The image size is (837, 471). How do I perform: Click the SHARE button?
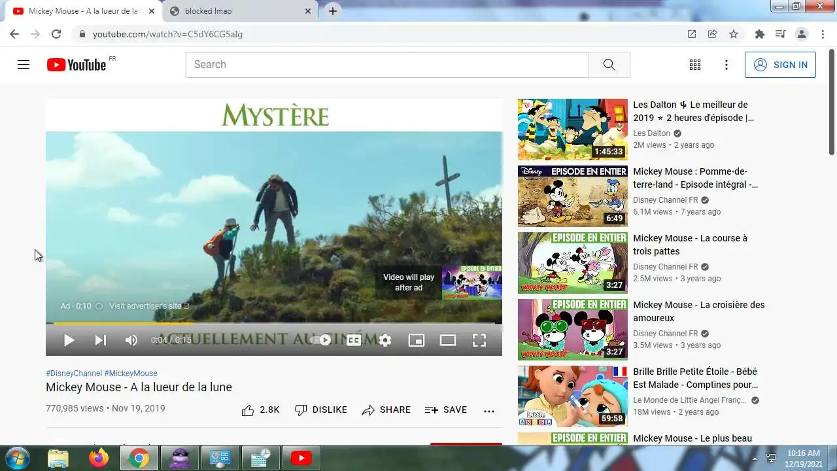[x=386, y=410]
